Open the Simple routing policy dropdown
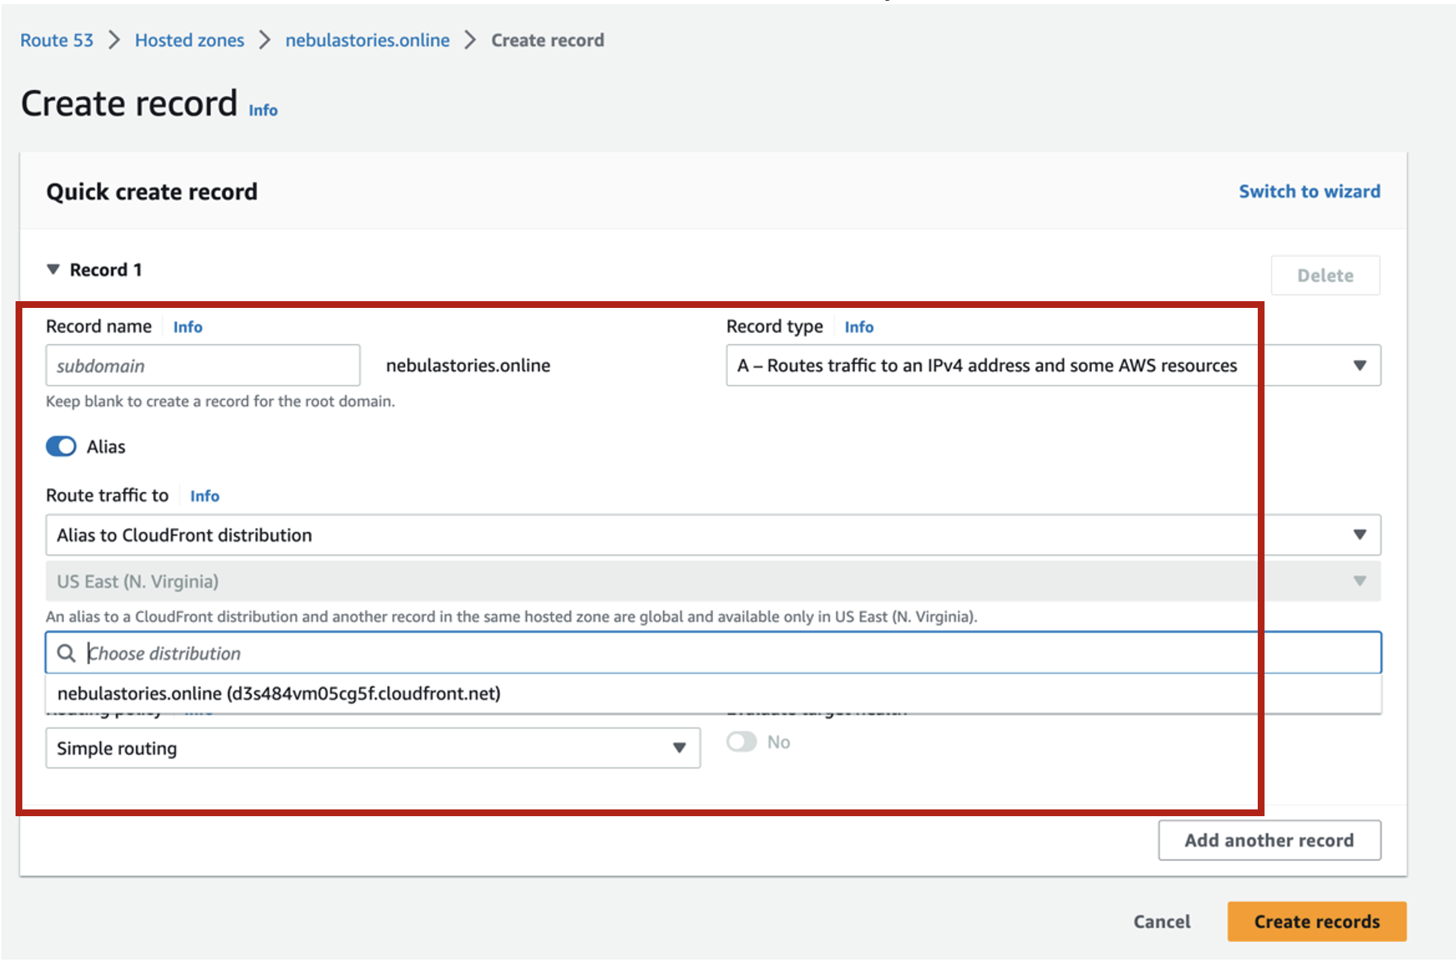Screen dimensions: 1456x961 click(373, 748)
